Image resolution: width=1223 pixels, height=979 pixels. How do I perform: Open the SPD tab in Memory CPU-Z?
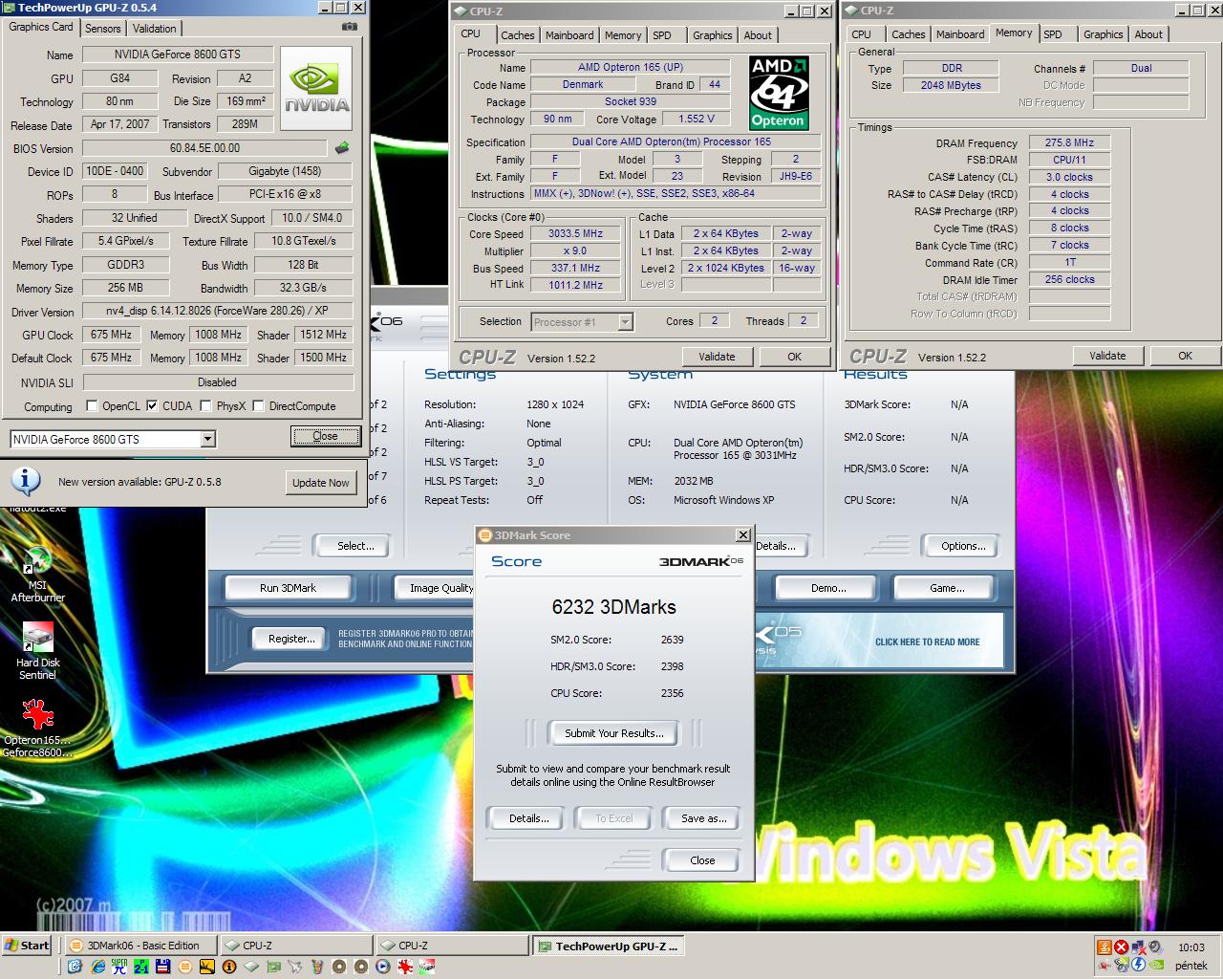[1052, 34]
